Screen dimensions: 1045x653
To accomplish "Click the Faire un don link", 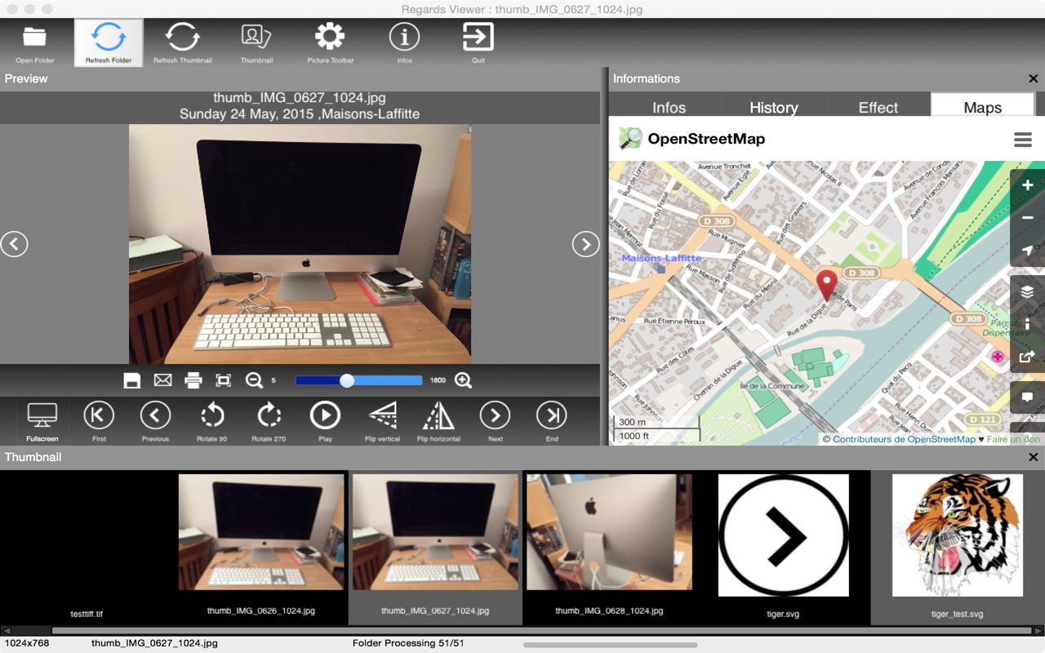I will pos(1013,439).
